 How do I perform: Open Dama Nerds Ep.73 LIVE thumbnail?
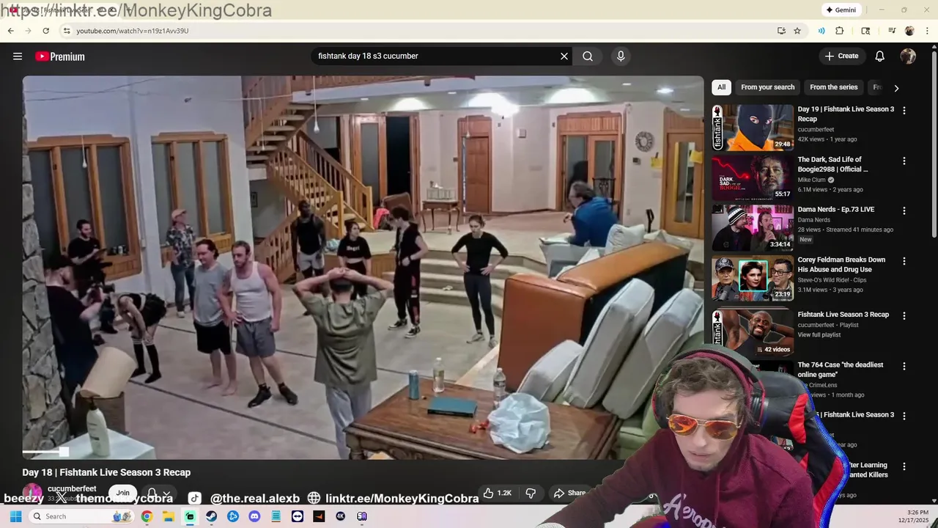pos(753,227)
